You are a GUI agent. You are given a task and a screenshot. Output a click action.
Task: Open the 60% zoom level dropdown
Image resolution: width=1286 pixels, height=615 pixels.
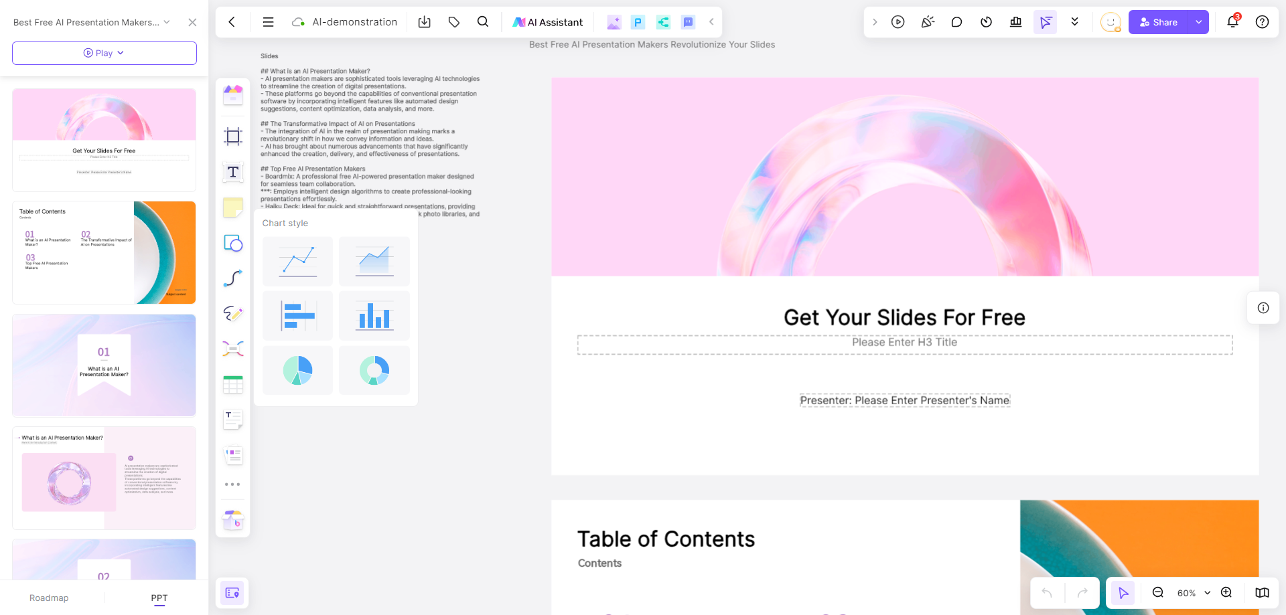point(1194,593)
